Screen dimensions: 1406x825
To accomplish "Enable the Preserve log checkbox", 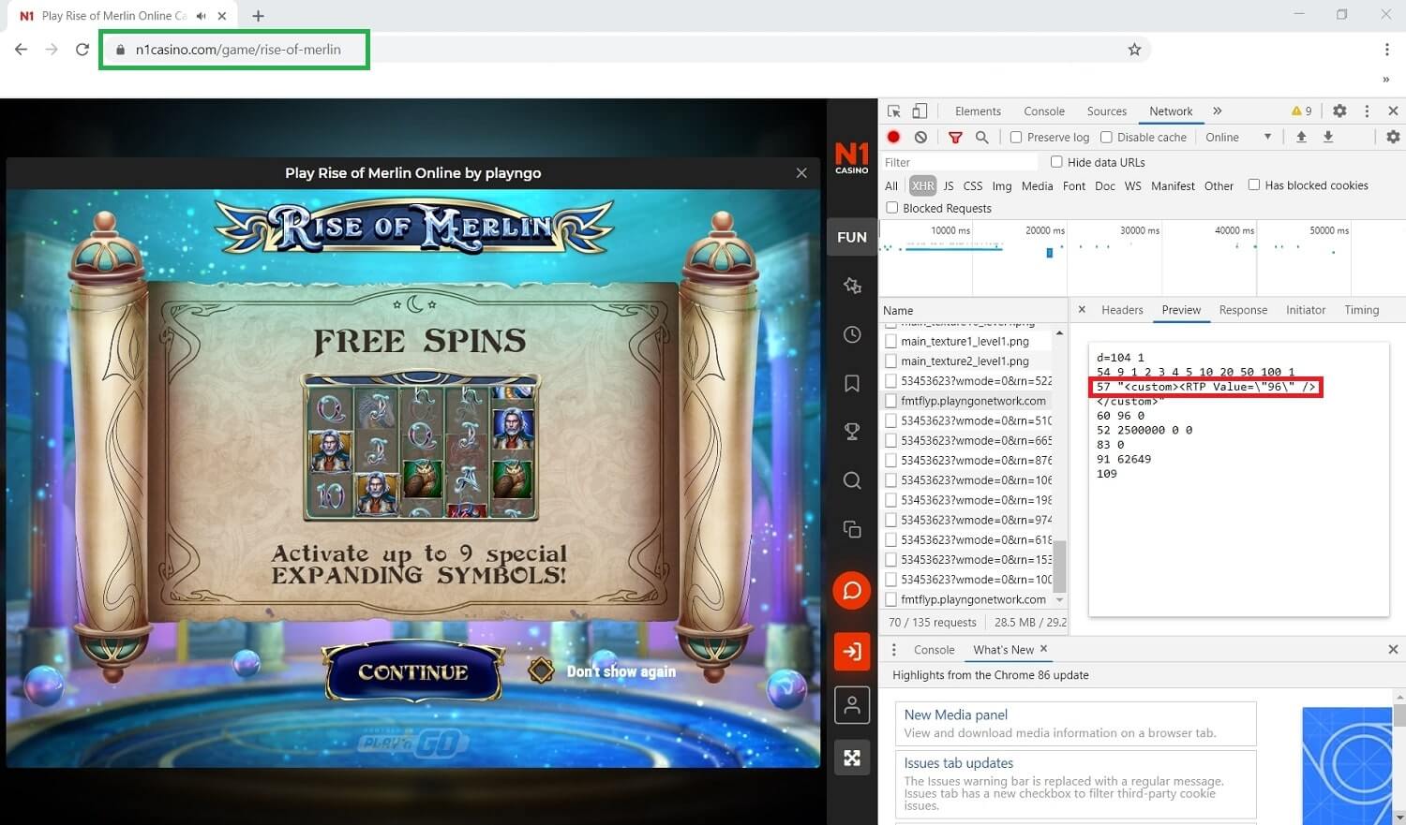I will point(1016,137).
